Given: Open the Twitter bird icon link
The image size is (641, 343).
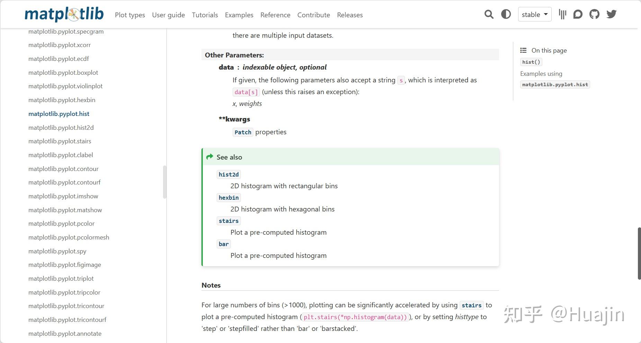Looking at the screenshot, I should 611,15.
